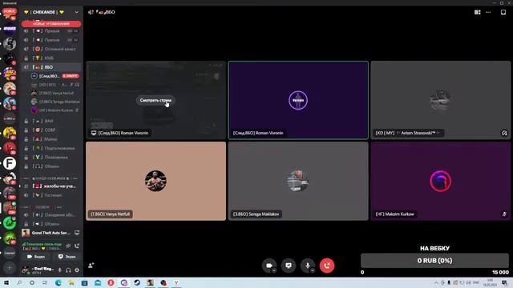Click Grand Theft Auto San activity row
The image size is (513, 288).
coord(50,233)
